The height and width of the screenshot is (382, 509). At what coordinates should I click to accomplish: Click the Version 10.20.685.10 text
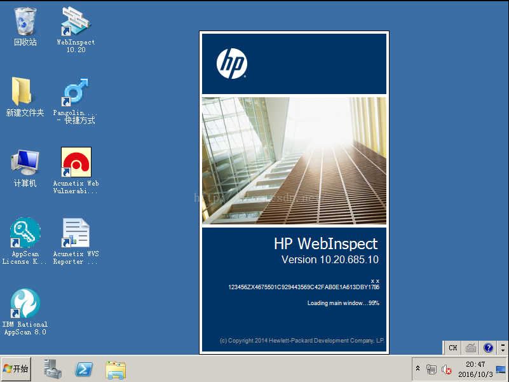pos(330,259)
